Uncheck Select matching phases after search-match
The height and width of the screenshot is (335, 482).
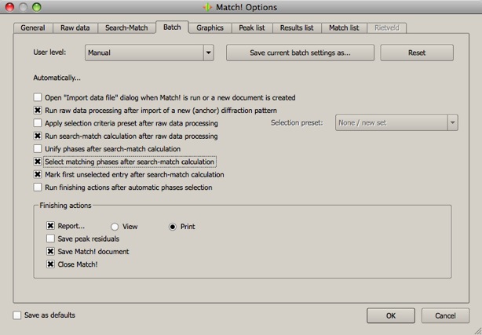[38, 162]
